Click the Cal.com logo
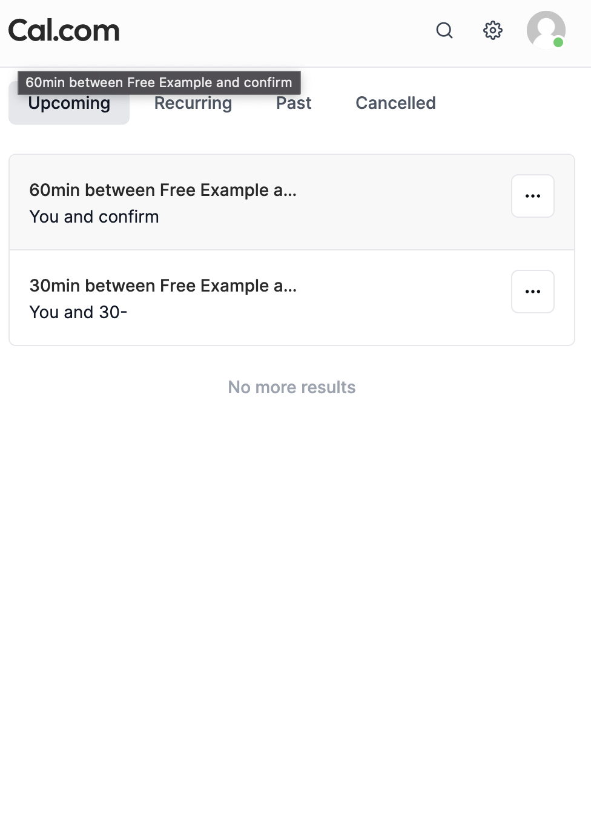Viewport: 591px width, 813px height. (64, 31)
